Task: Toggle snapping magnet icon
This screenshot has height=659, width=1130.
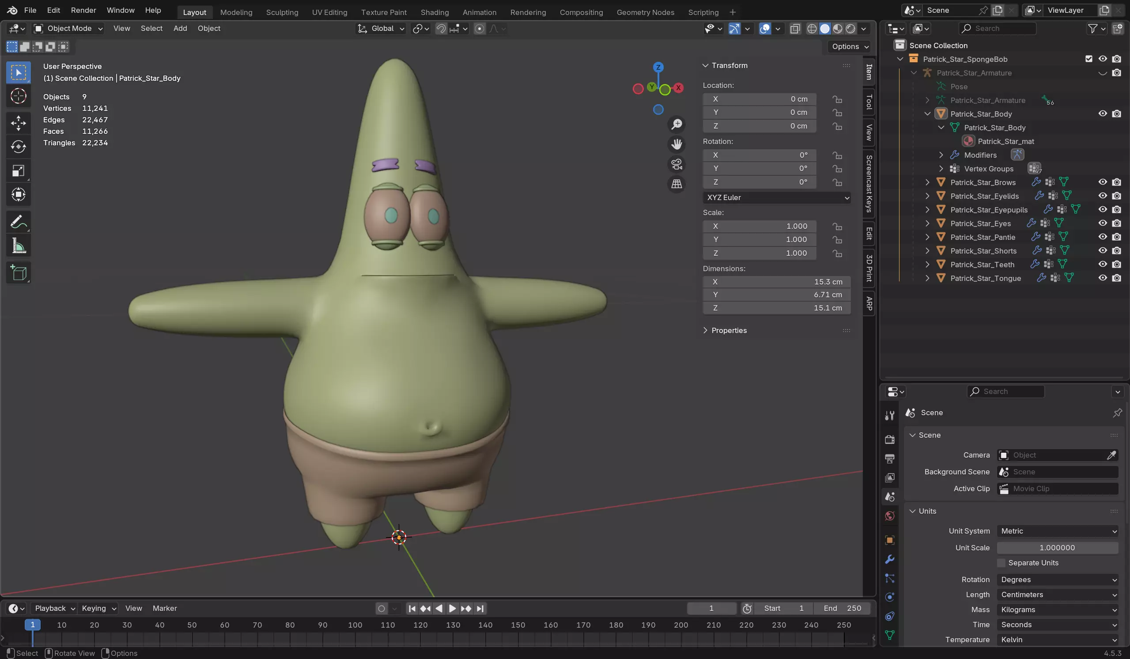Action: point(441,29)
